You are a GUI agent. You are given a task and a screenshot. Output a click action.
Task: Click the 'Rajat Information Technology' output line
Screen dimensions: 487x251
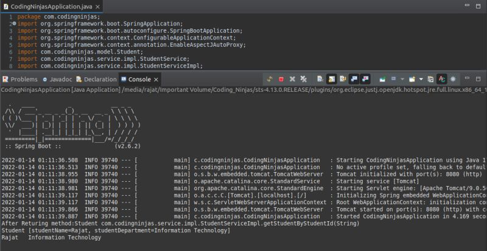pyautogui.click(x=51, y=238)
